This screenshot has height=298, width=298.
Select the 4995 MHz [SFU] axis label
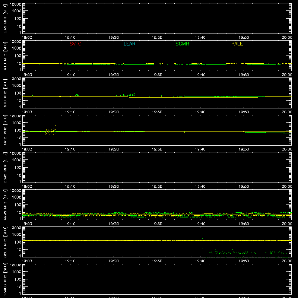[x=5, y=205]
